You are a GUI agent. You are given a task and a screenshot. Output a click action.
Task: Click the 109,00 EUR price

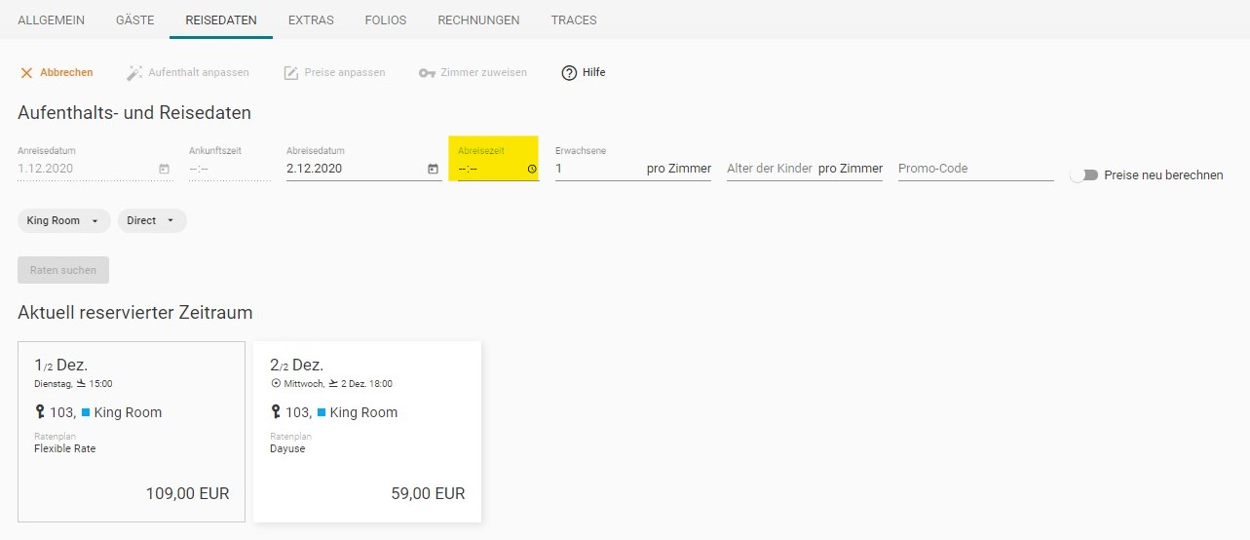click(188, 494)
